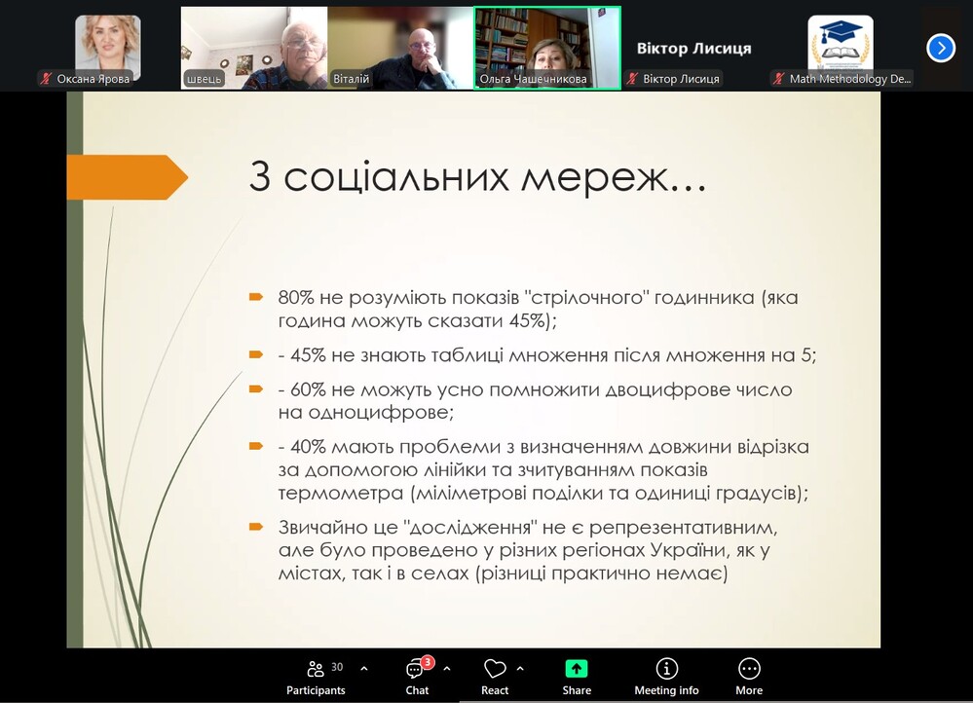Click the slide title "З соціальних мереж…"
Viewport: 973px width, 703px height.
click(x=477, y=177)
